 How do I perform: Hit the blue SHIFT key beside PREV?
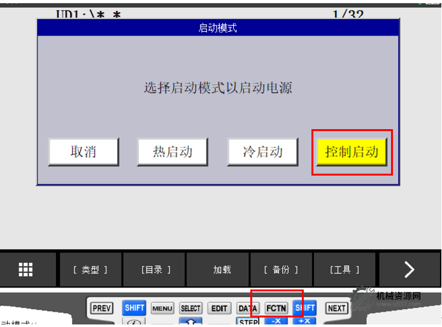point(134,308)
